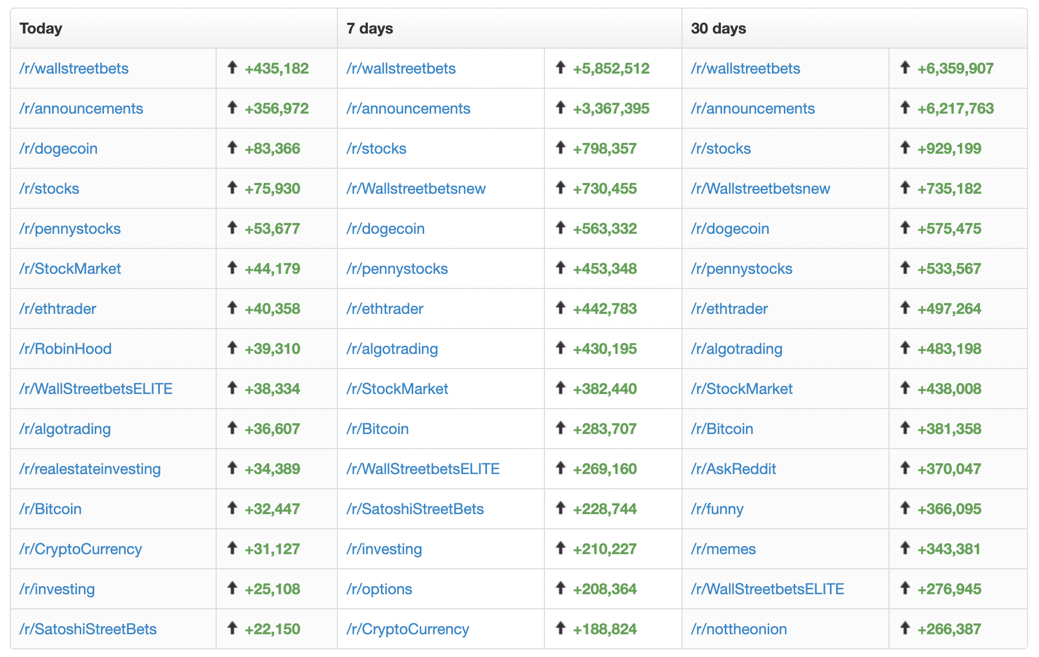Open /r/RobinHood subreddit link
1039x657 pixels.
tap(66, 349)
